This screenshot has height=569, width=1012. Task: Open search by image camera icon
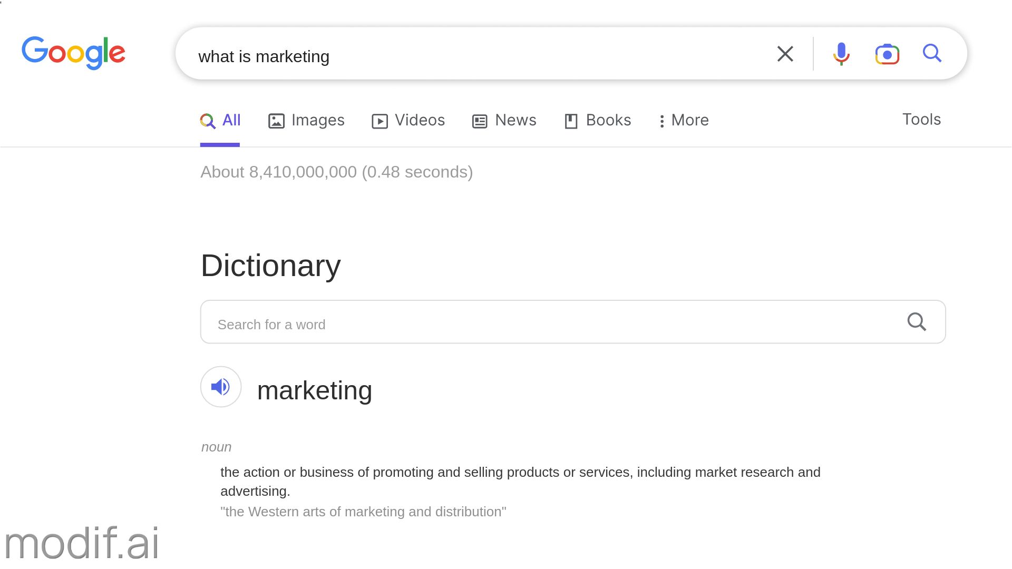[887, 54]
